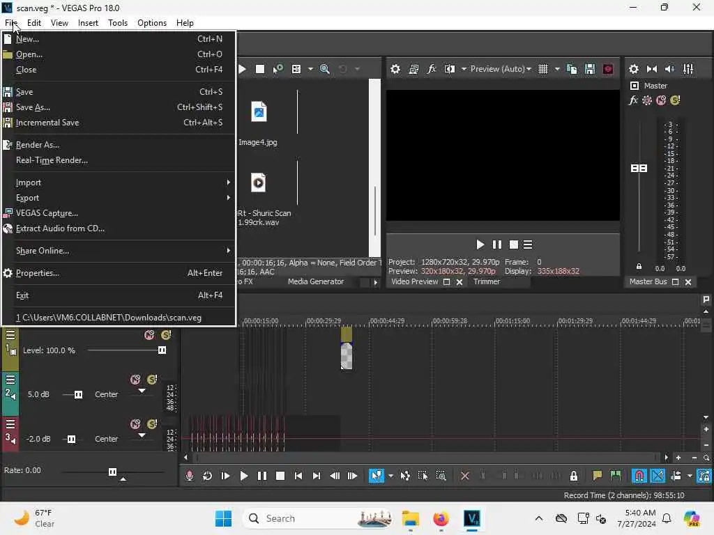Go to end of project
Image resolution: width=714 pixels, height=535 pixels.
click(x=316, y=476)
